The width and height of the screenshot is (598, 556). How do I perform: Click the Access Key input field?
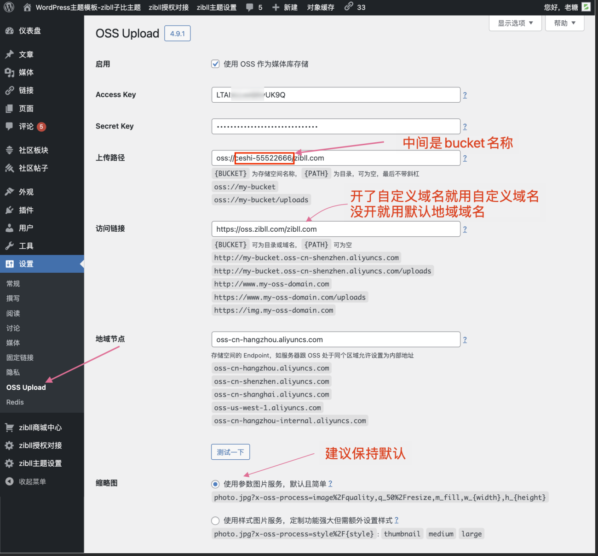[336, 95]
